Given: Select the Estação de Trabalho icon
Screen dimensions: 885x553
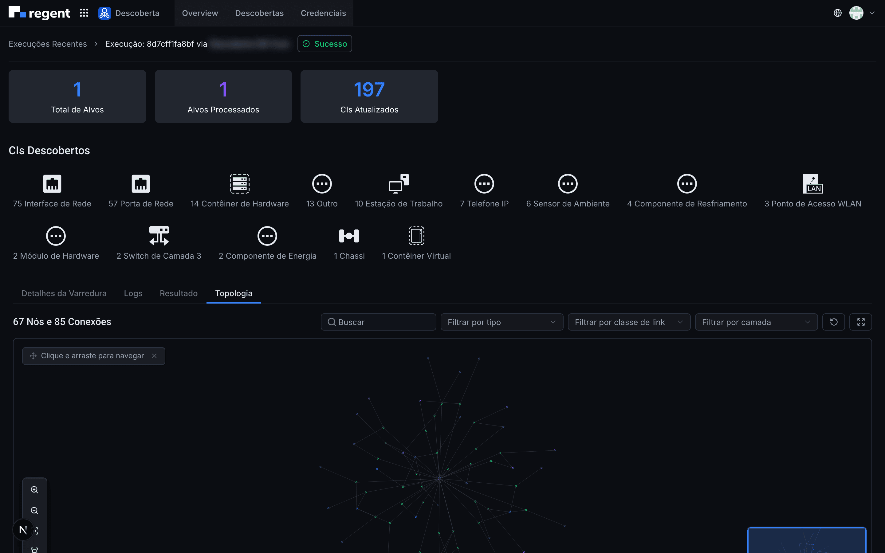Looking at the screenshot, I should click(399, 184).
